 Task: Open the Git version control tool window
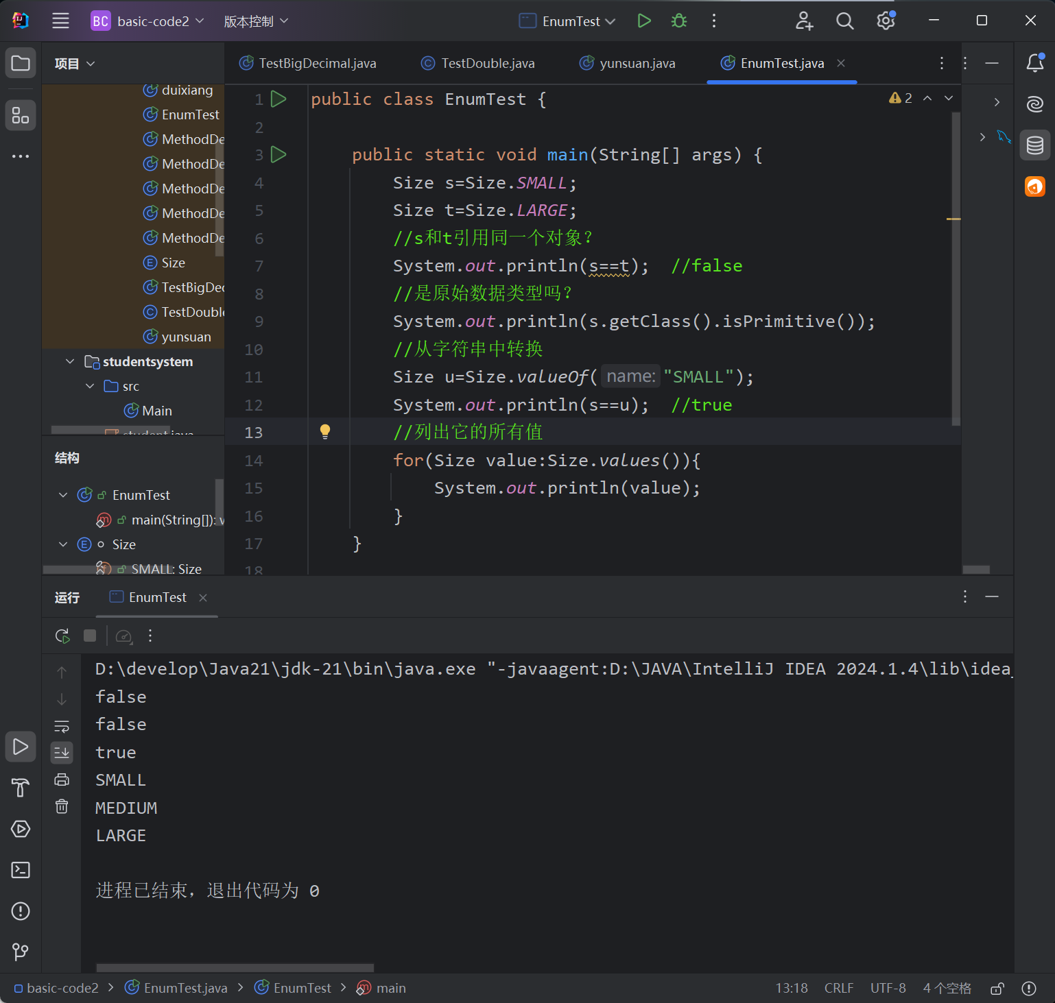pos(21,952)
